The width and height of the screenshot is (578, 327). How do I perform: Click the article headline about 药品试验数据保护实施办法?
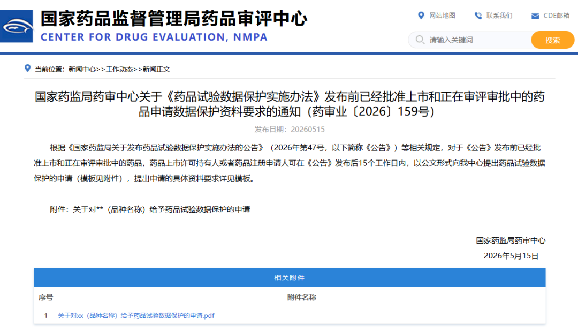click(x=290, y=104)
